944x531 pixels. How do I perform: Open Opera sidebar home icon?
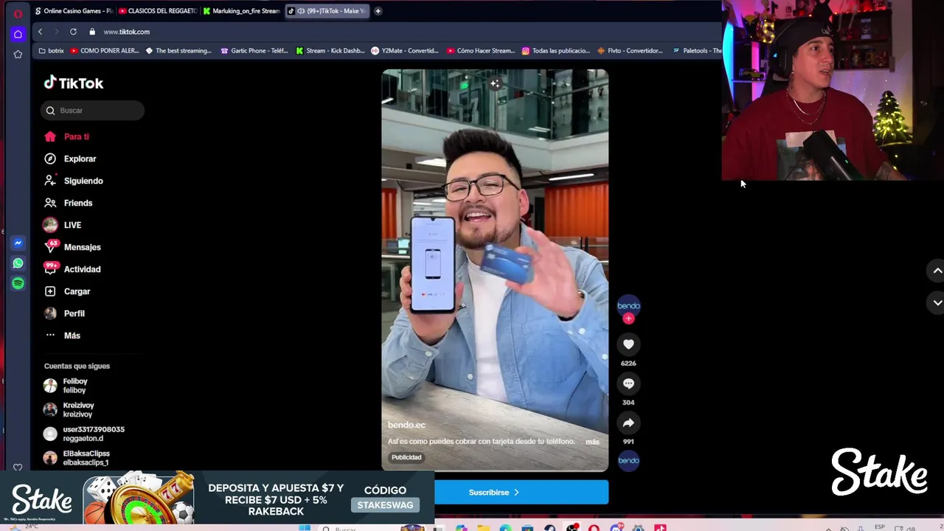(x=18, y=34)
